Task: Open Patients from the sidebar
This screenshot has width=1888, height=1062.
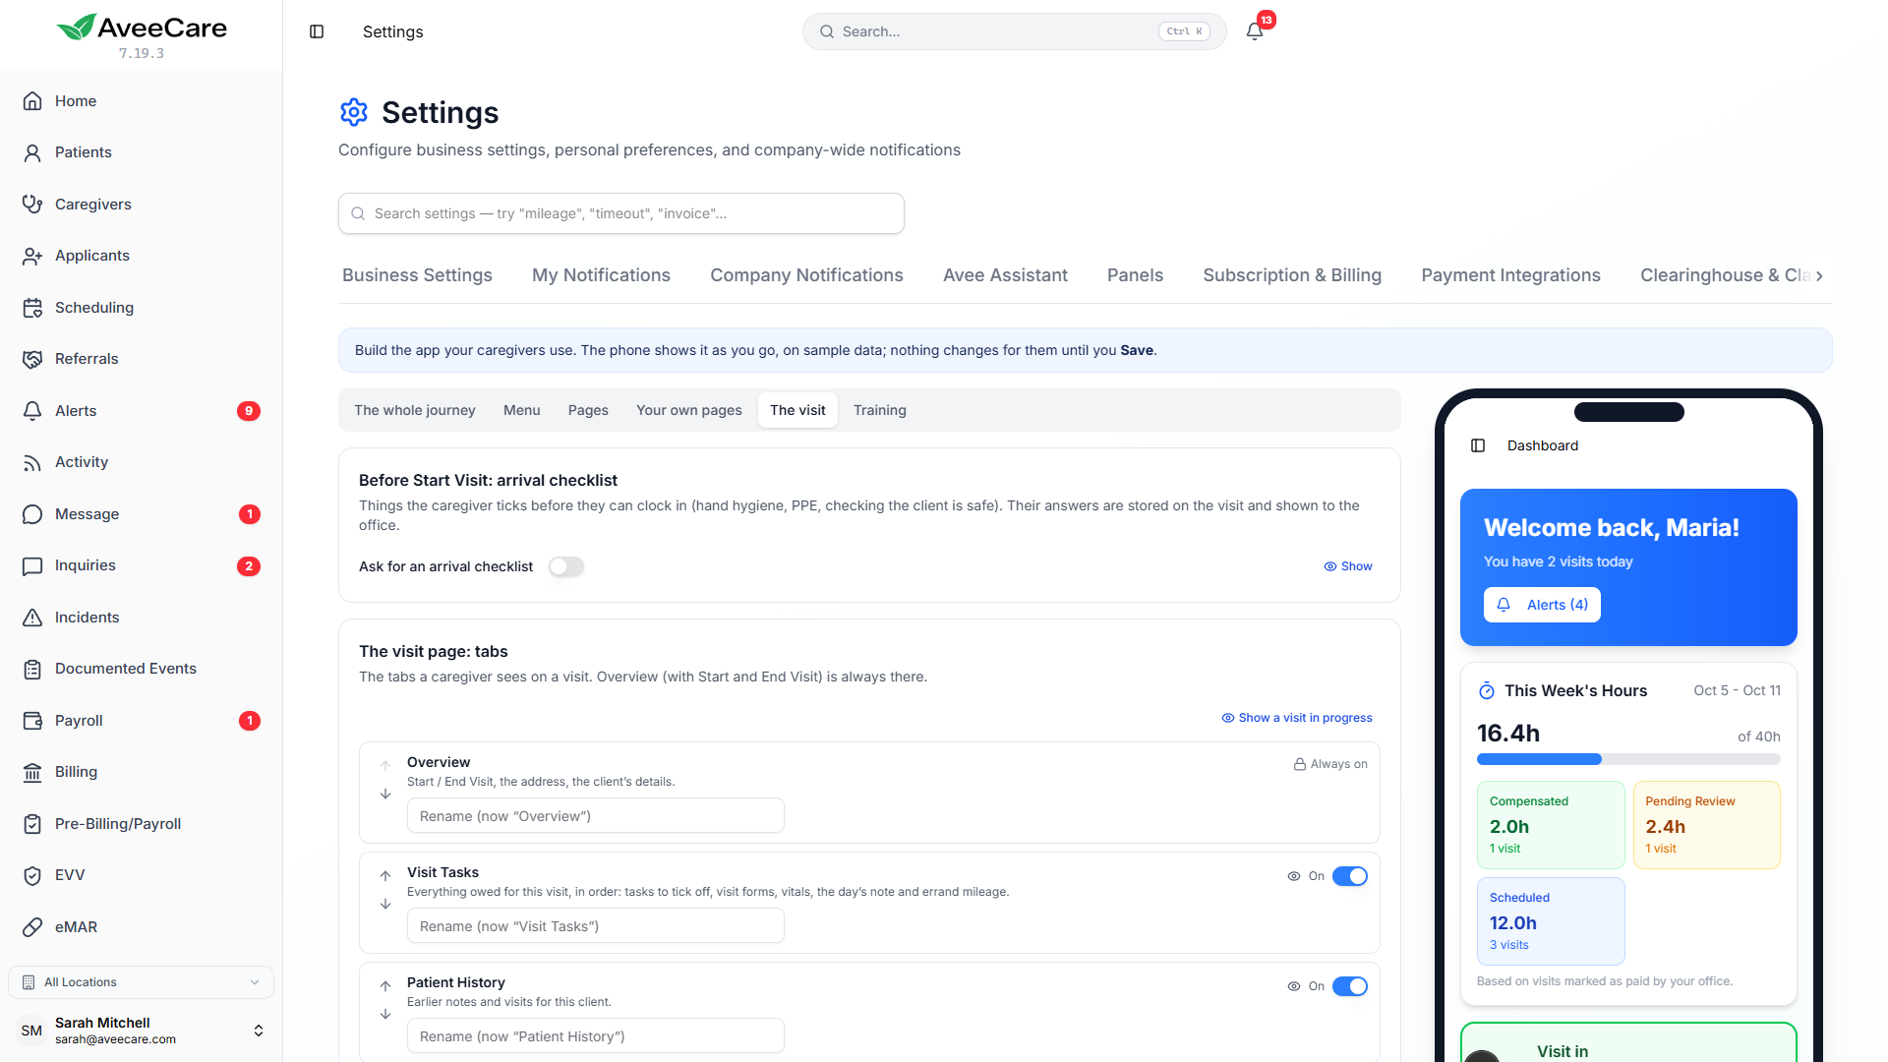Action: (141, 152)
